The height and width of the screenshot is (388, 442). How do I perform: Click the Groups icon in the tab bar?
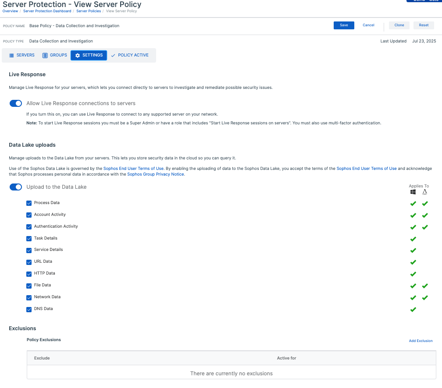pos(45,56)
